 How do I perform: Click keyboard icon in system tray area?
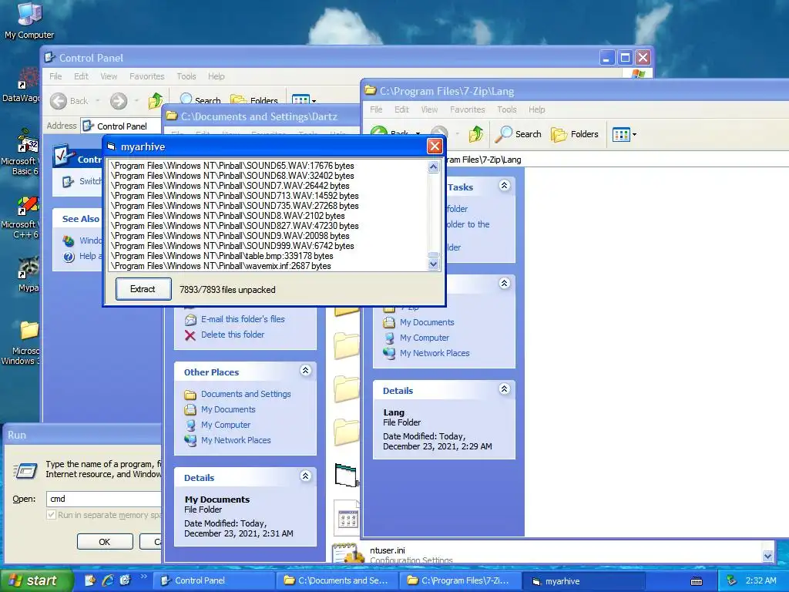pos(697,581)
